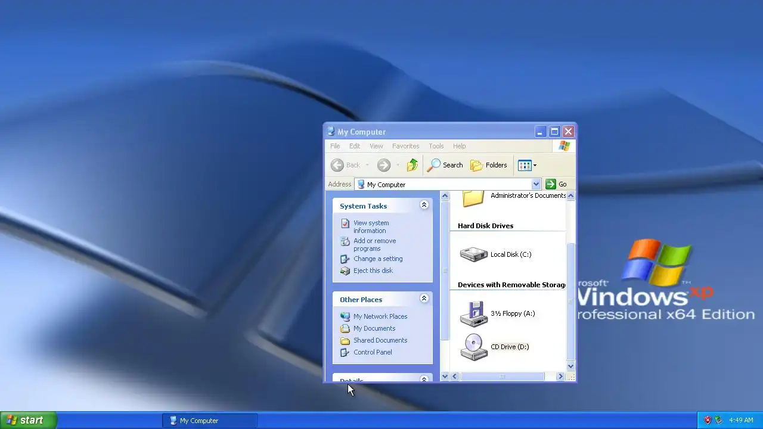Viewport: 763px width, 429px height.
Task: Open Forward history dropdown arrow
Action: pos(398,165)
